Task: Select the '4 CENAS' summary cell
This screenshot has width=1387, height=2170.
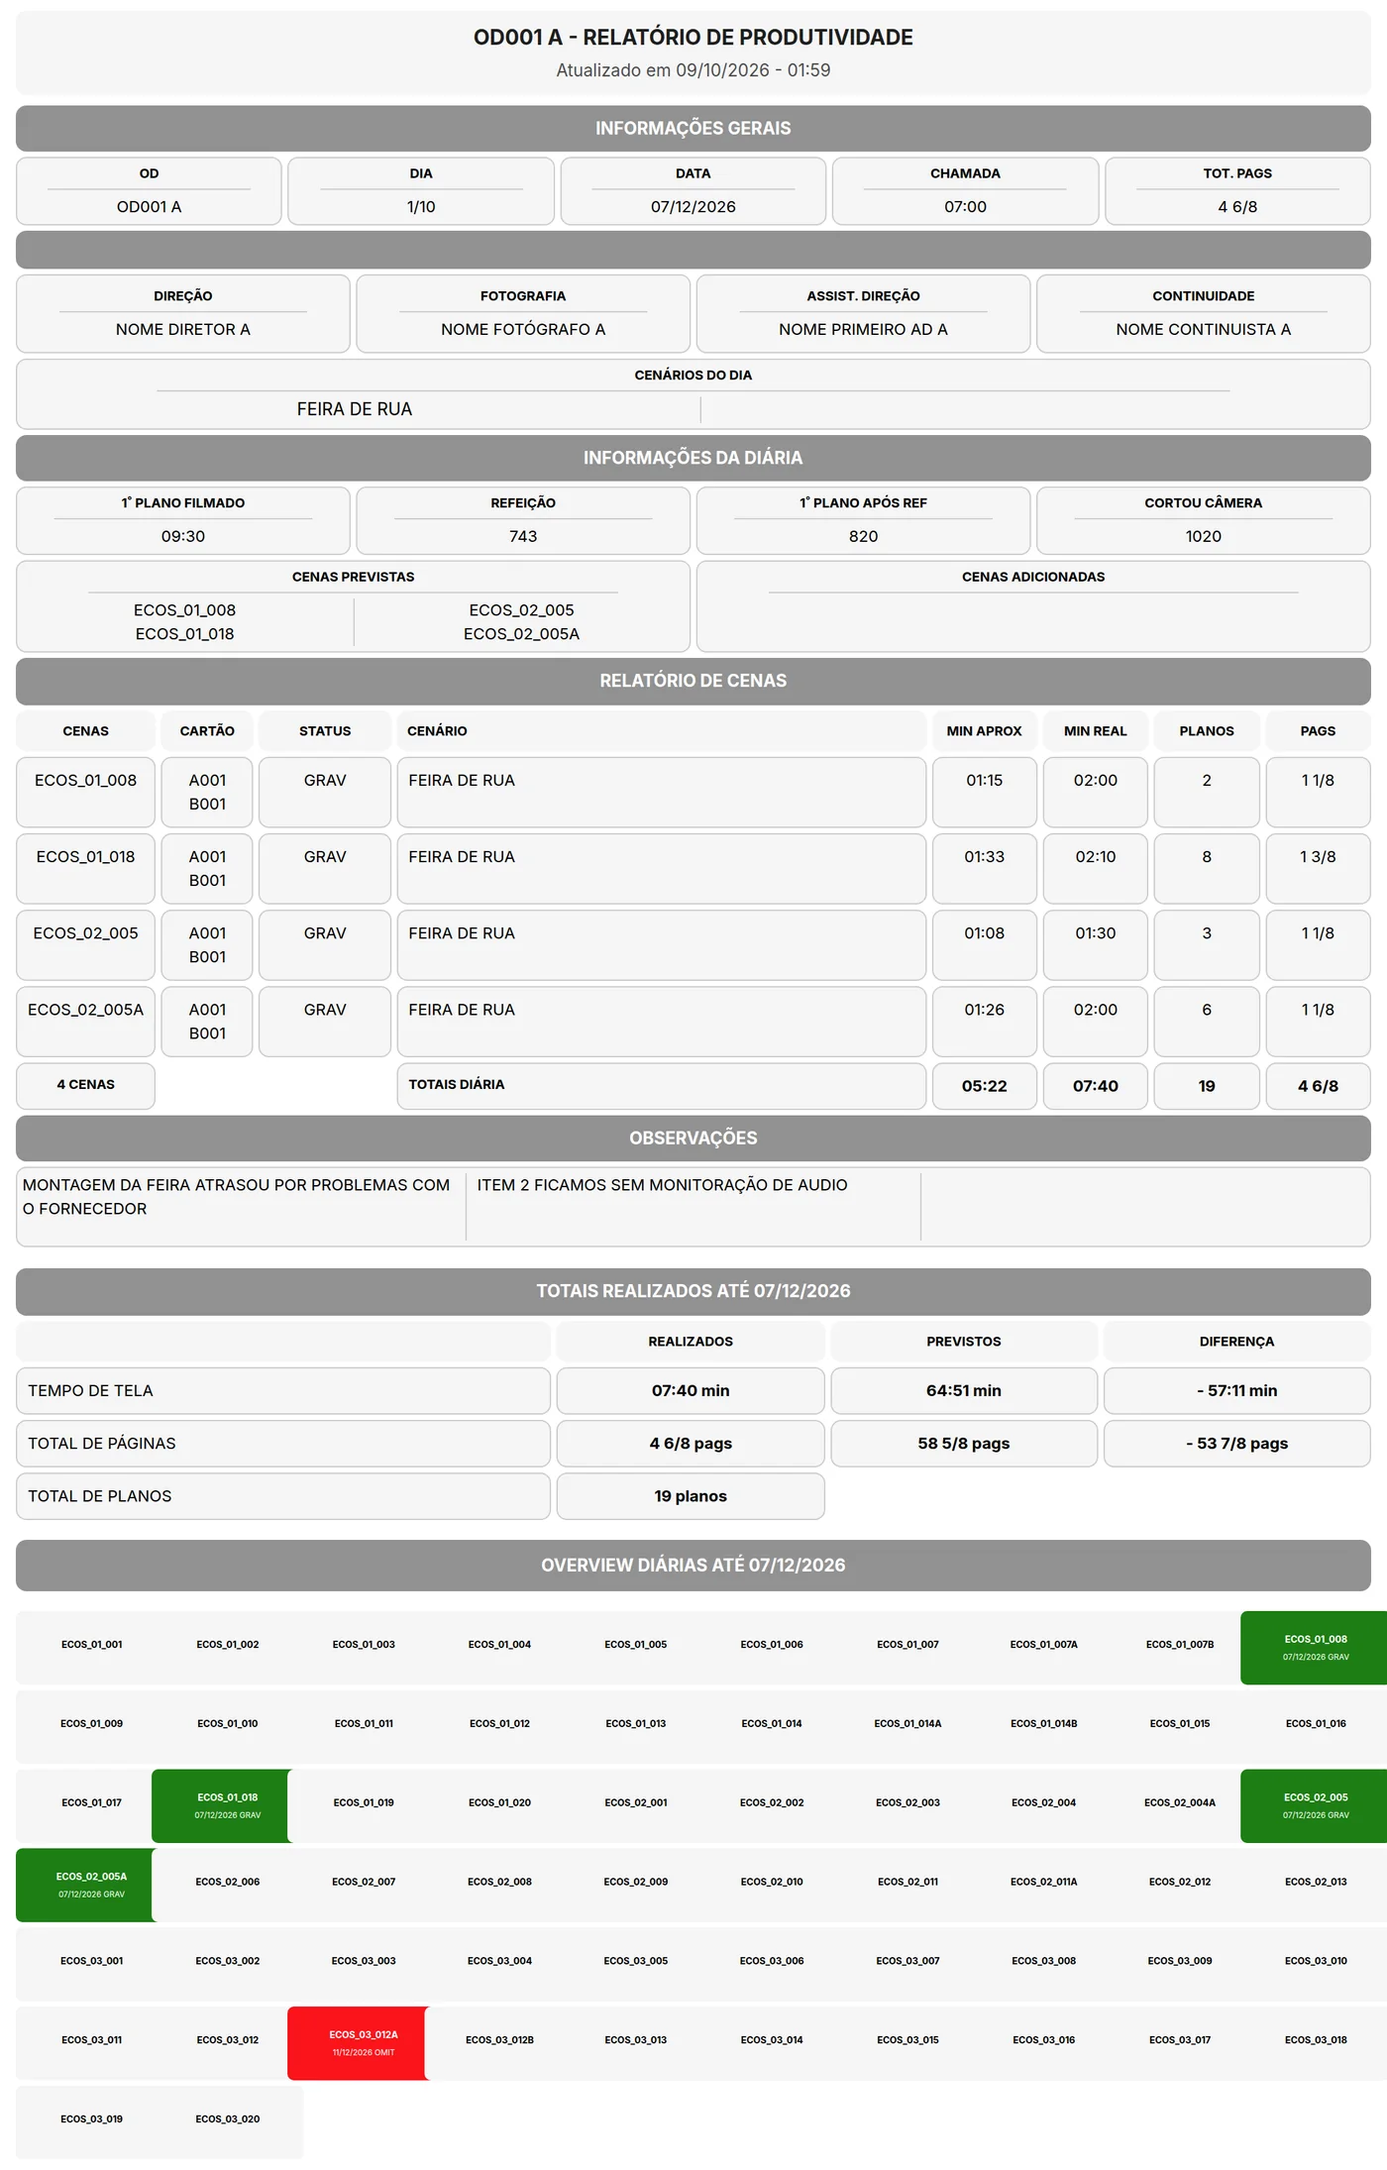Action: point(86,1086)
